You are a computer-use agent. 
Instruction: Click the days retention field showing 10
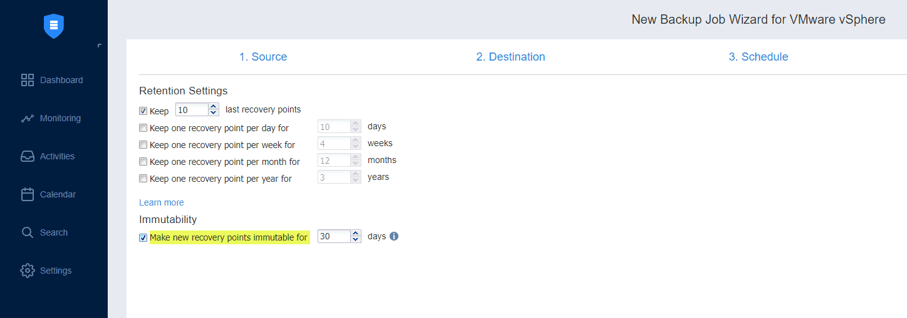[334, 126]
